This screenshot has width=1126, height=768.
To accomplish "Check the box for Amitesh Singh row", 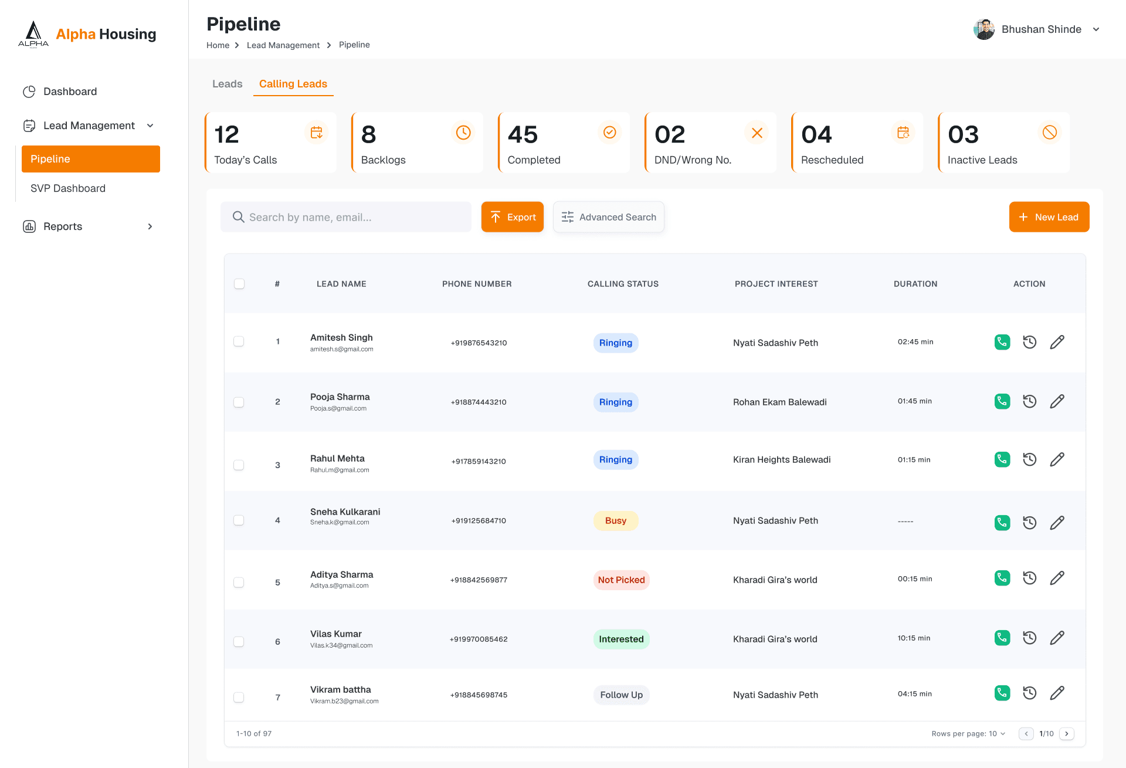I will (239, 341).
